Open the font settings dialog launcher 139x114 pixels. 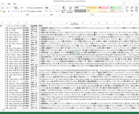click(11, 15)
